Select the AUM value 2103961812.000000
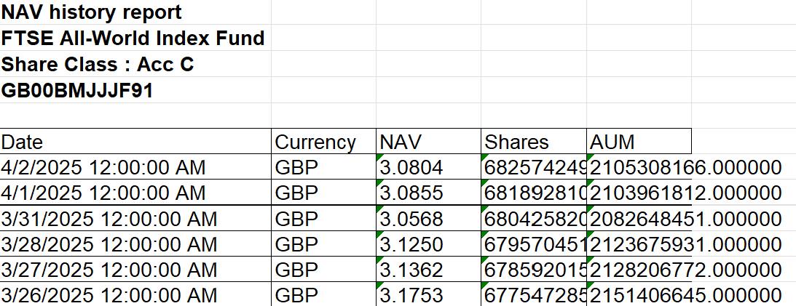This screenshot has height=306, width=796. pos(639,193)
